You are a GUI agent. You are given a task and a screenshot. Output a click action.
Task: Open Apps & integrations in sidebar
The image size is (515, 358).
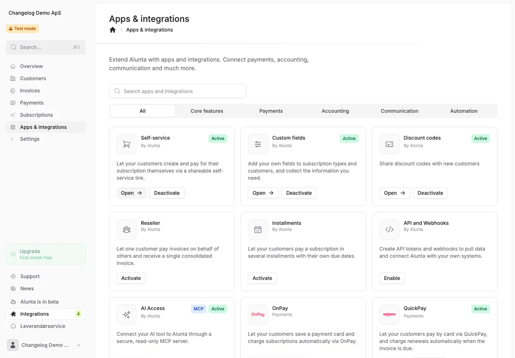click(46, 127)
